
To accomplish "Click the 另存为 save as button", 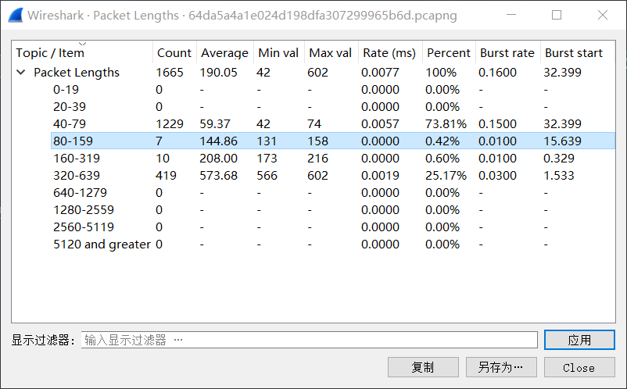I will (501, 367).
